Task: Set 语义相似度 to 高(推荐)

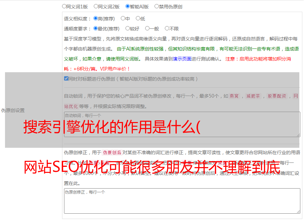Action: click(95, 18)
